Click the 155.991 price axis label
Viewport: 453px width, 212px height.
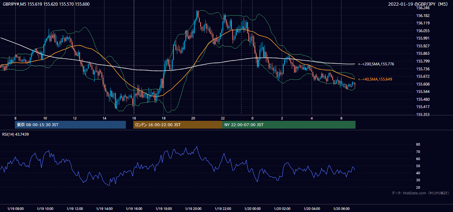[x=423, y=38]
